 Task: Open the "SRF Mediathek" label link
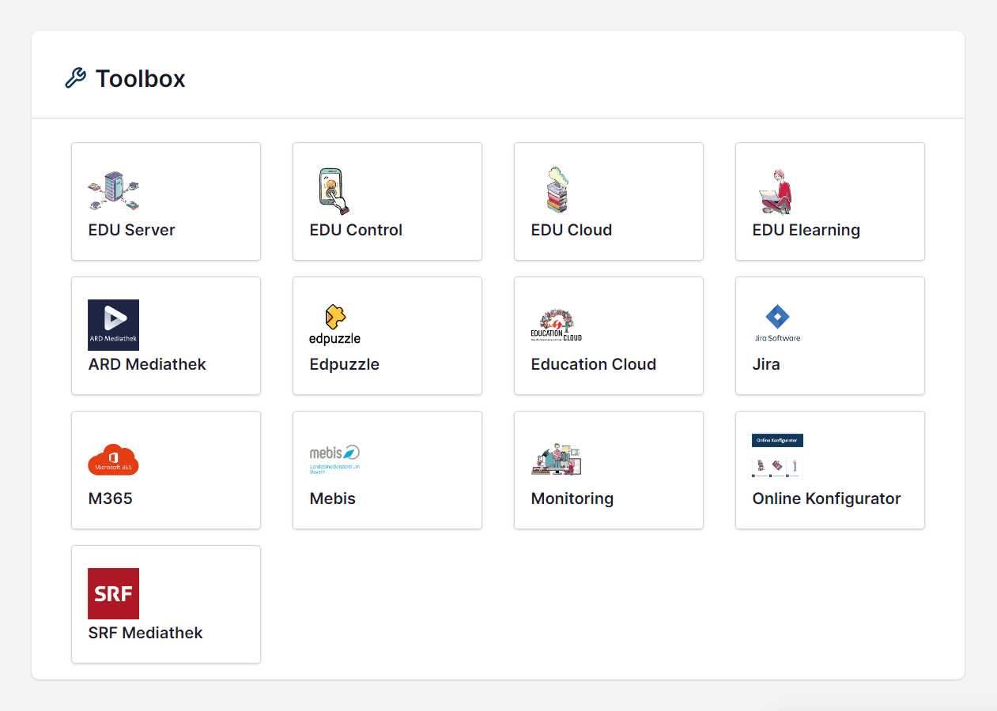[145, 633]
